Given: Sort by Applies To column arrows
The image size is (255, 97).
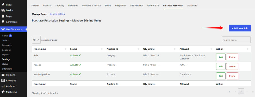Looking at the screenshot, I should [138, 49].
